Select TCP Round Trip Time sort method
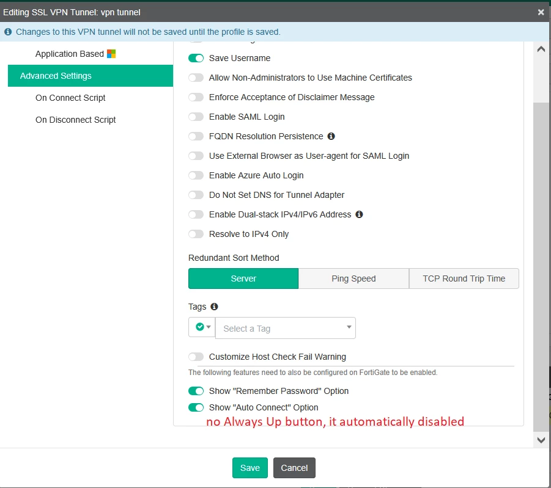 [464, 279]
